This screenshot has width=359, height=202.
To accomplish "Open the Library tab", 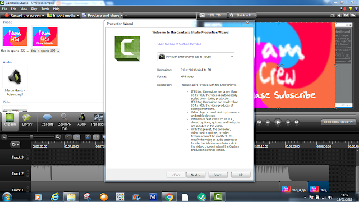I will tap(27, 120).
